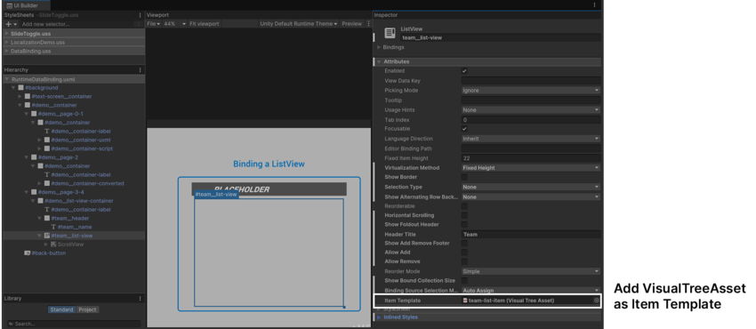The height and width of the screenshot is (329, 756).
Task: Open the Usage Hints dropdown
Action: tap(531, 110)
